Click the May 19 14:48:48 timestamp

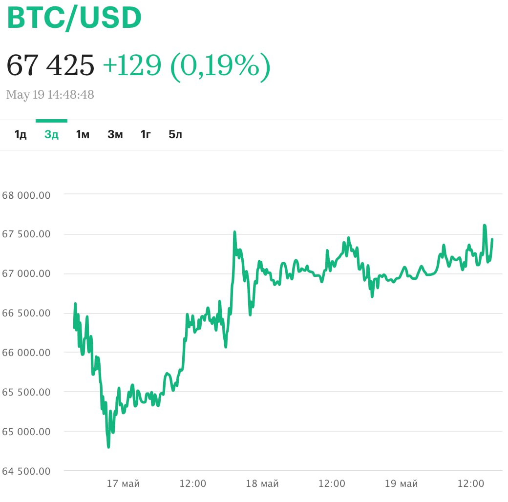pos(50,94)
